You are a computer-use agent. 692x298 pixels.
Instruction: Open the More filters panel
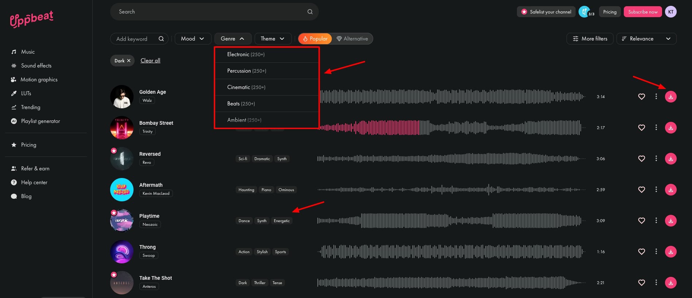[589, 39]
